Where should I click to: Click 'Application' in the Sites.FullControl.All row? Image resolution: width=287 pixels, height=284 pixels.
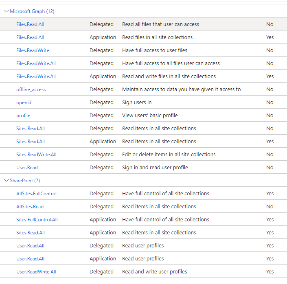[x=103, y=220]
